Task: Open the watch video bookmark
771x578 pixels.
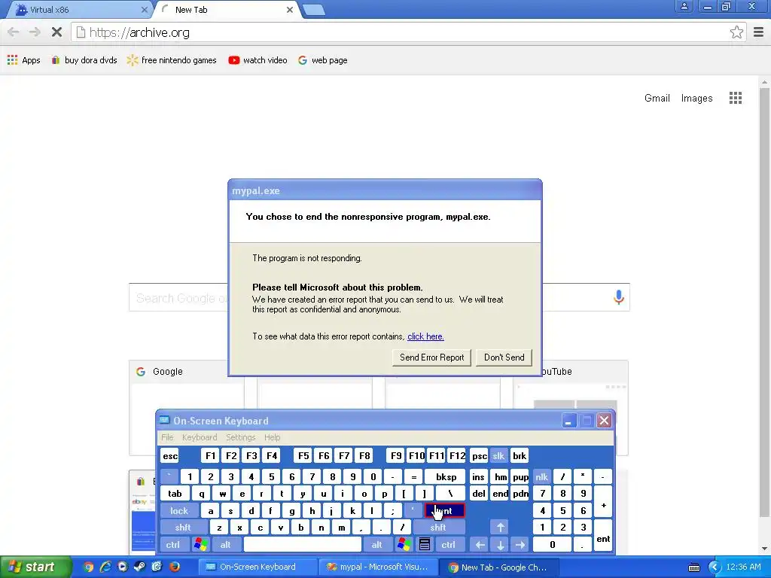Action: (258, 60)
